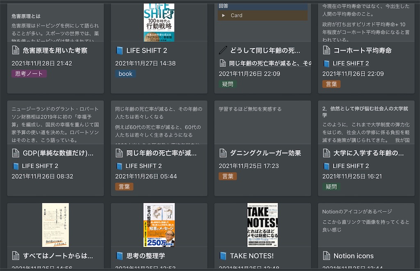The width and height of the screenshot is (420, 271).
Task: Click the 回答 heading text
Action: (224, 6)
